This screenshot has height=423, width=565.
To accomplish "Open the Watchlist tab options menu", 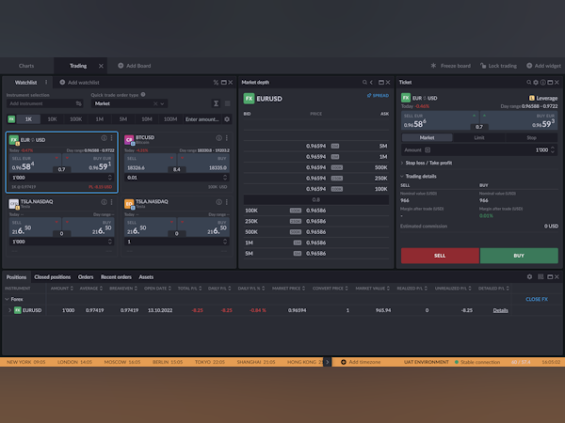I will coord(46,82).
